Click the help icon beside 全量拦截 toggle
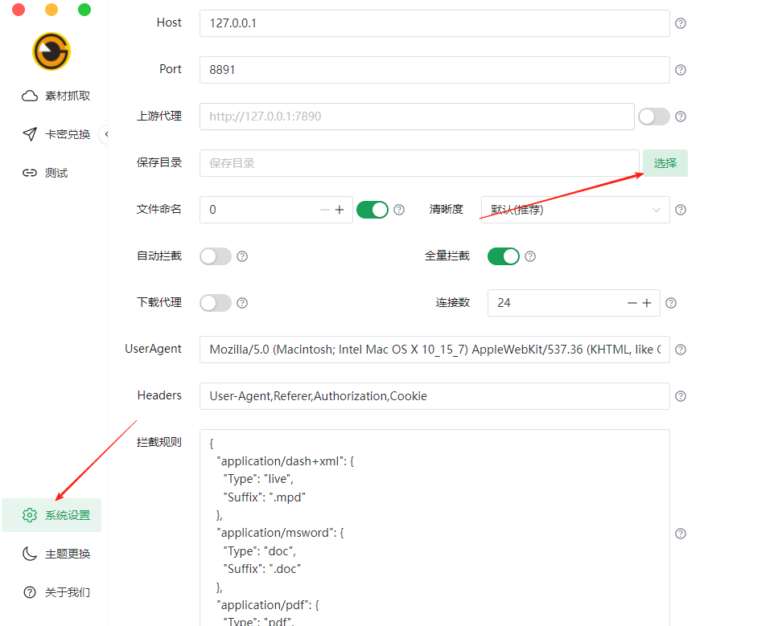782x626 pixels. (x=530, y=256)
